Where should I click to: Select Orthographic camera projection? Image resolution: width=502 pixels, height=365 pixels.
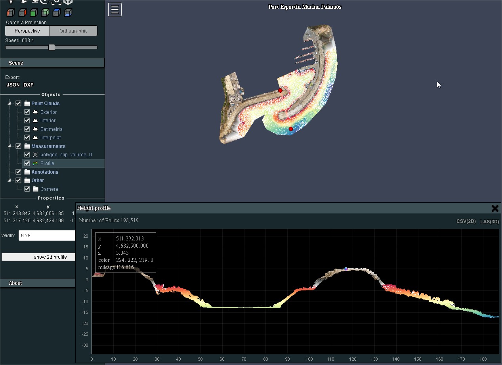[73, 31]
